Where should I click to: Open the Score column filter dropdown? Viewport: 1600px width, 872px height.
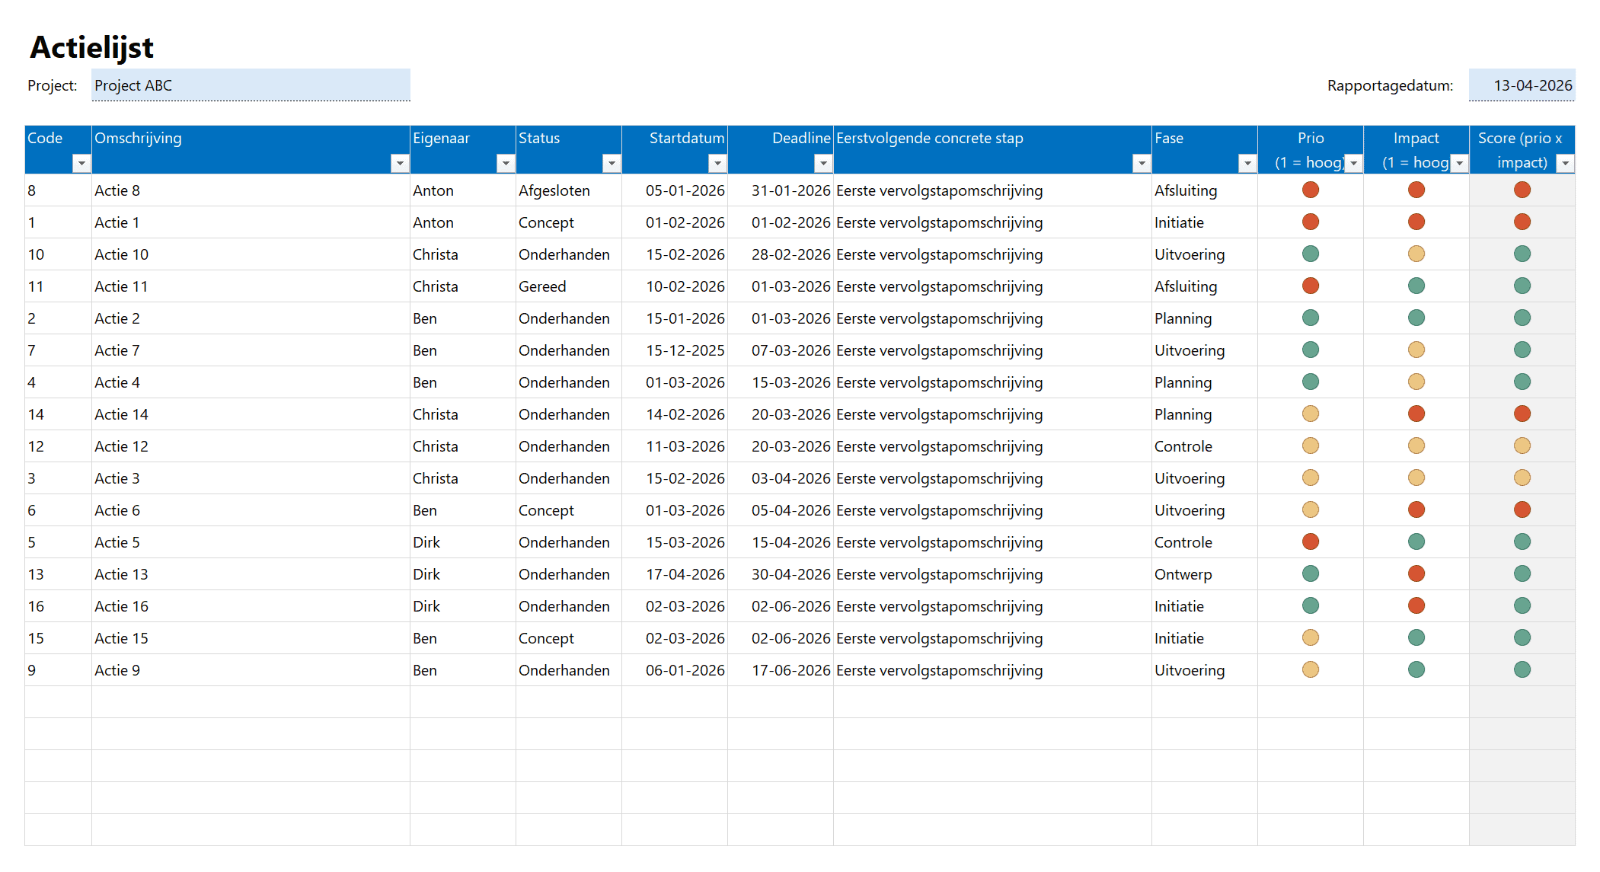pyautogui.click(x=1565, y=163)
